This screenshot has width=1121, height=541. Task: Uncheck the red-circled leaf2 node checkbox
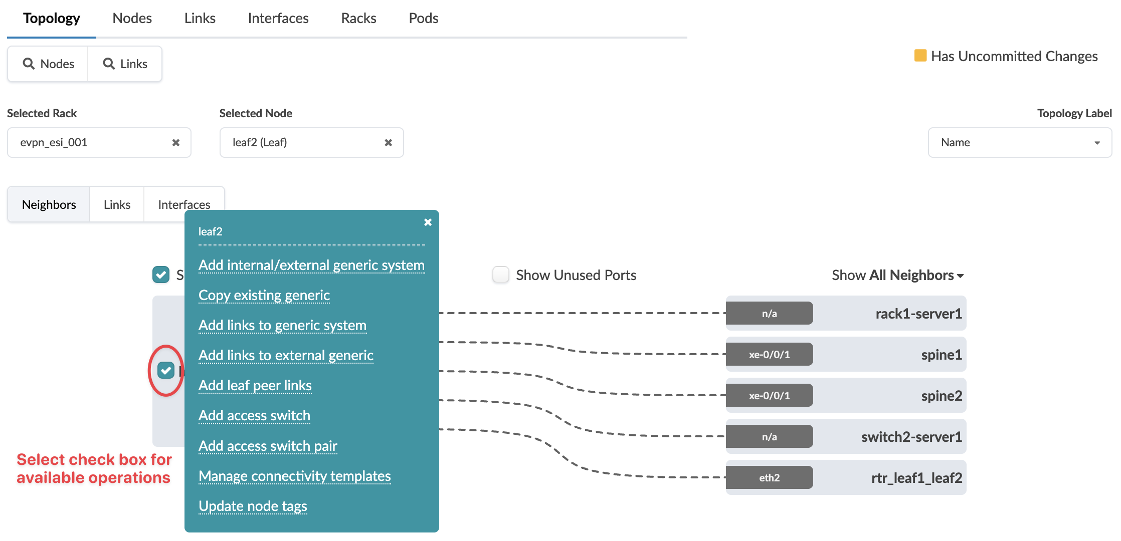coord(166,371)
